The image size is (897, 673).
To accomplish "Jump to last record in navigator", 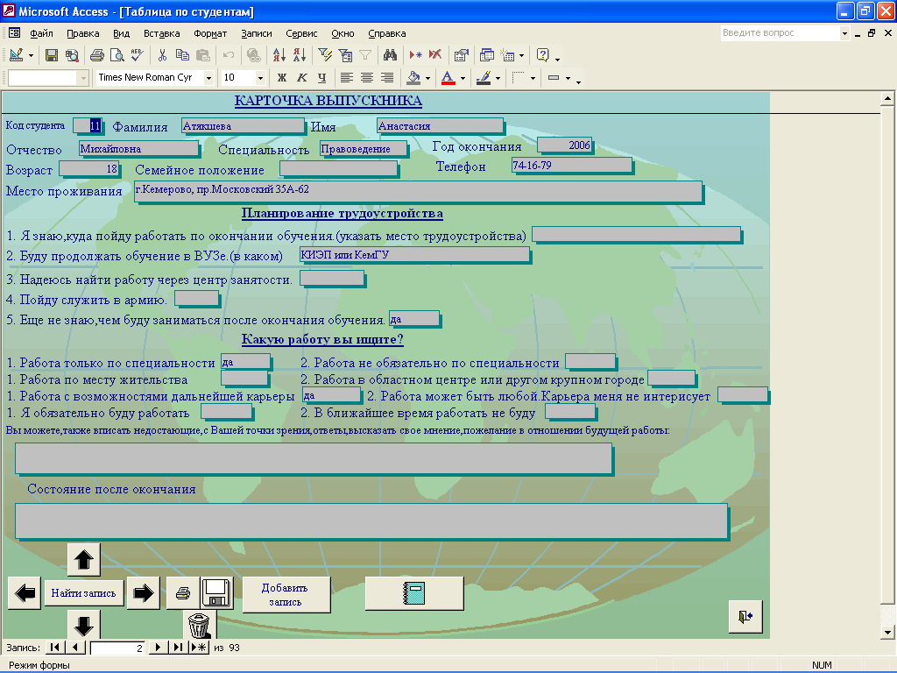I will click(178, 648).
